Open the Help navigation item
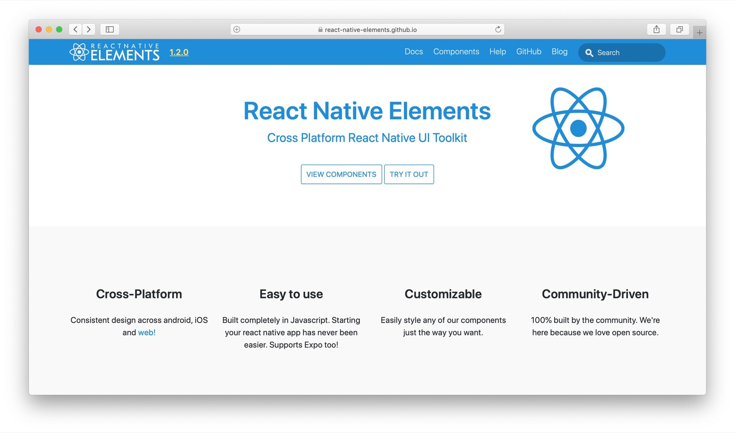735x433 pixels. (498, 51)
